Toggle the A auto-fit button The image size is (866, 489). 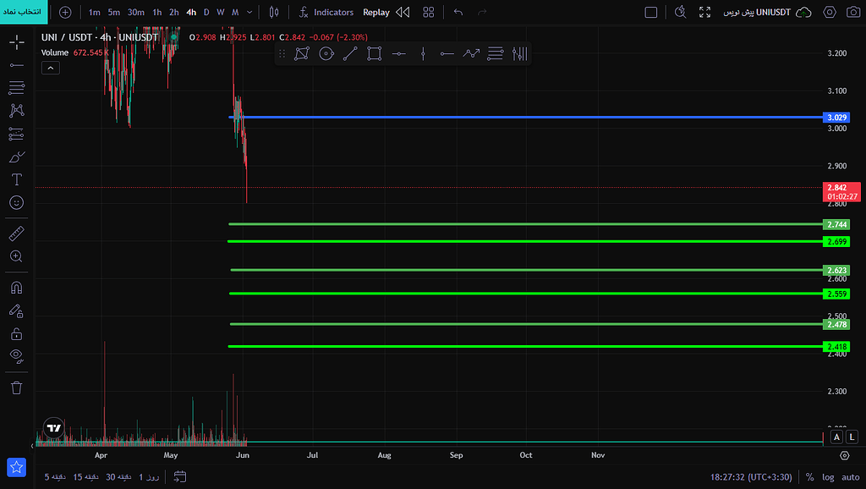[836, 437]
